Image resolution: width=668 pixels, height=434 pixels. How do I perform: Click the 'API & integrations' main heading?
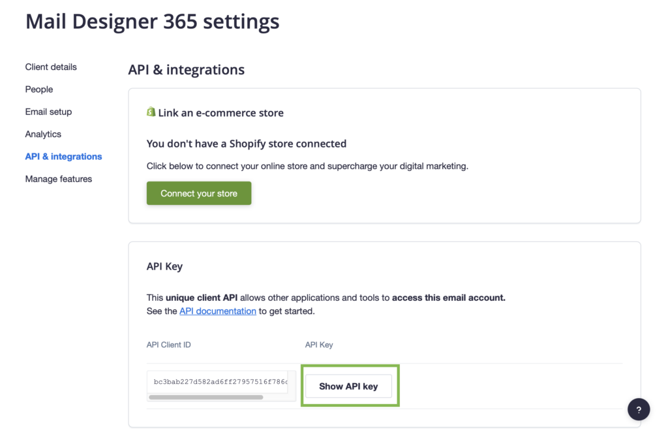point(187,69)
